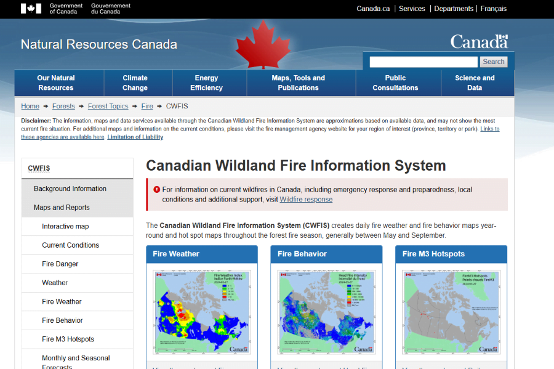554x369 pixels.
Task: Open Fire Behavior in sidebar
Action: coord(78,320)
